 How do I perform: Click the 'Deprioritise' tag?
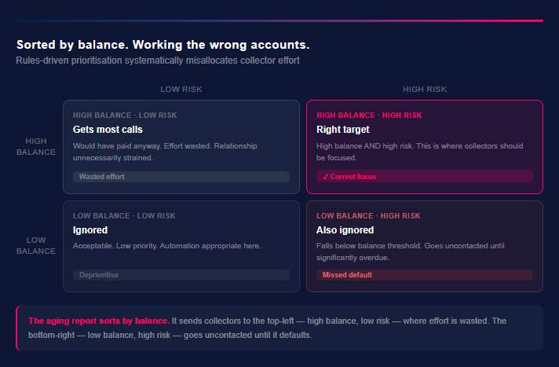(181, 275)
